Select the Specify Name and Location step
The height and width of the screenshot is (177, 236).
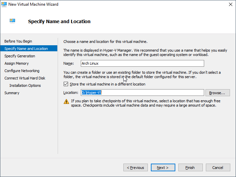pos(26,49)
